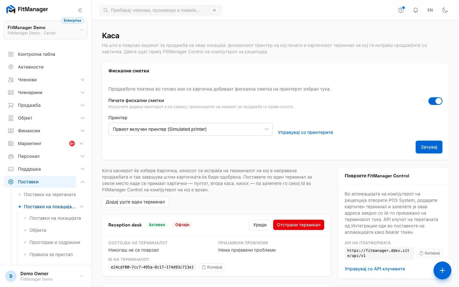Click the Членови people icon
The height and width of the screenshot is (287, 459).
pos(11,80)
